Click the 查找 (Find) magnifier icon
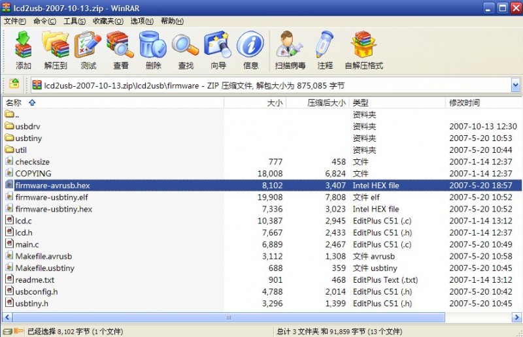 tap(186, 50)
